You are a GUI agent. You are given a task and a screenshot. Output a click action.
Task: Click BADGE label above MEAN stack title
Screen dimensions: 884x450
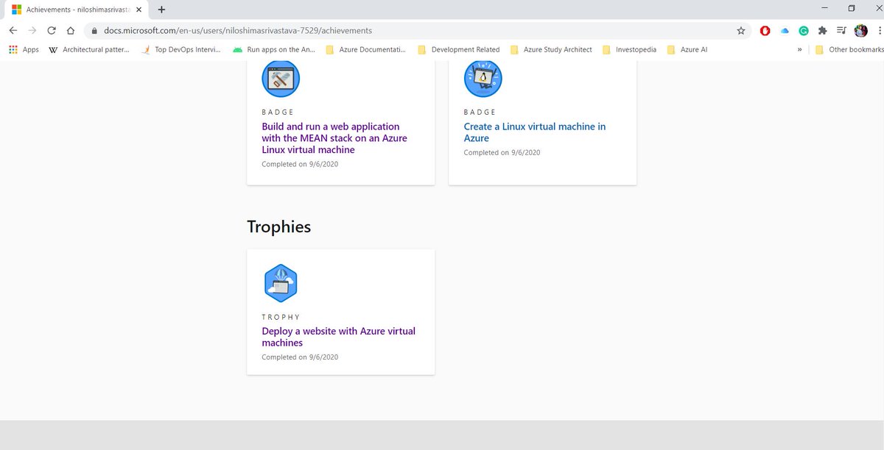click(278, 112)
